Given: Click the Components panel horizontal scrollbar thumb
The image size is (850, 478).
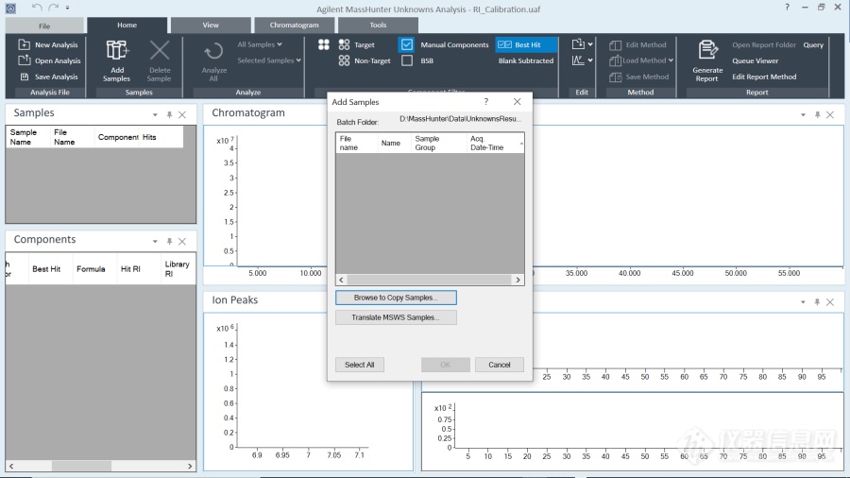Looking at the screenshot, I should pyautogui.click(x=81, y=466).
